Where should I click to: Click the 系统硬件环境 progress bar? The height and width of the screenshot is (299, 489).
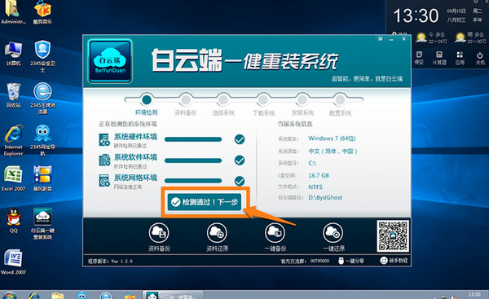pos(193,139)
